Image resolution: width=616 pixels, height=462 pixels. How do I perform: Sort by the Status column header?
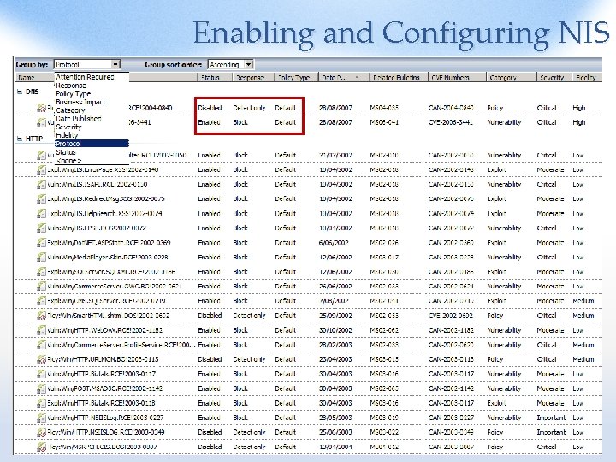click(x=215, y=77)
